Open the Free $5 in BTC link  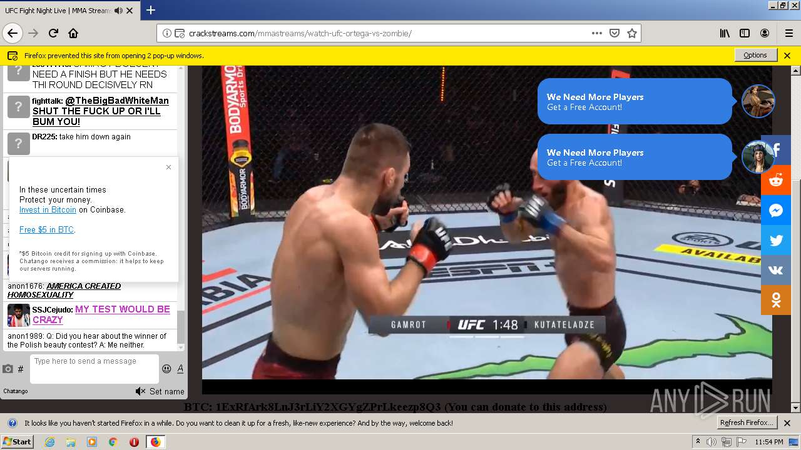pos(47,230)
